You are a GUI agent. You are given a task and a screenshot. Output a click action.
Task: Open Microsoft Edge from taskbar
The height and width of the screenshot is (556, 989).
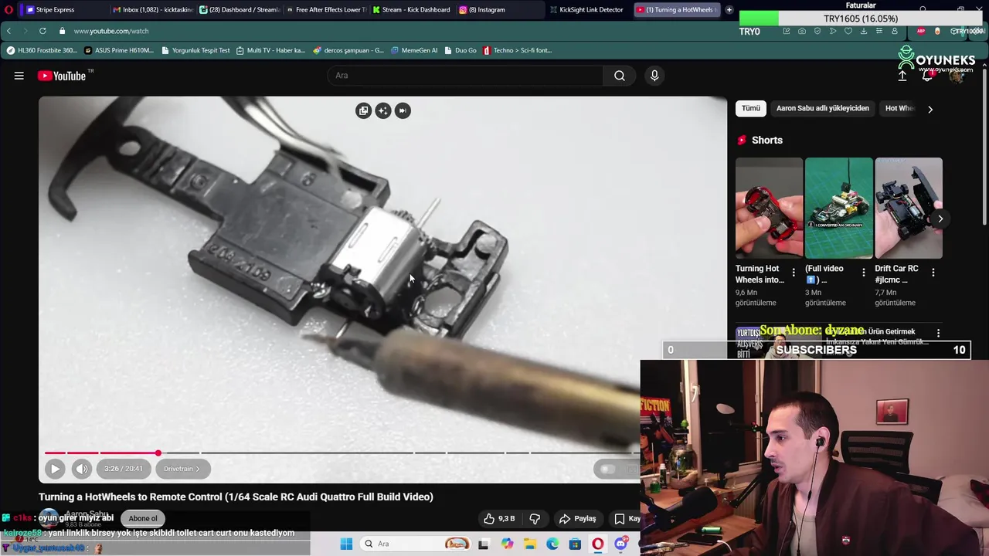pos(552,544)
